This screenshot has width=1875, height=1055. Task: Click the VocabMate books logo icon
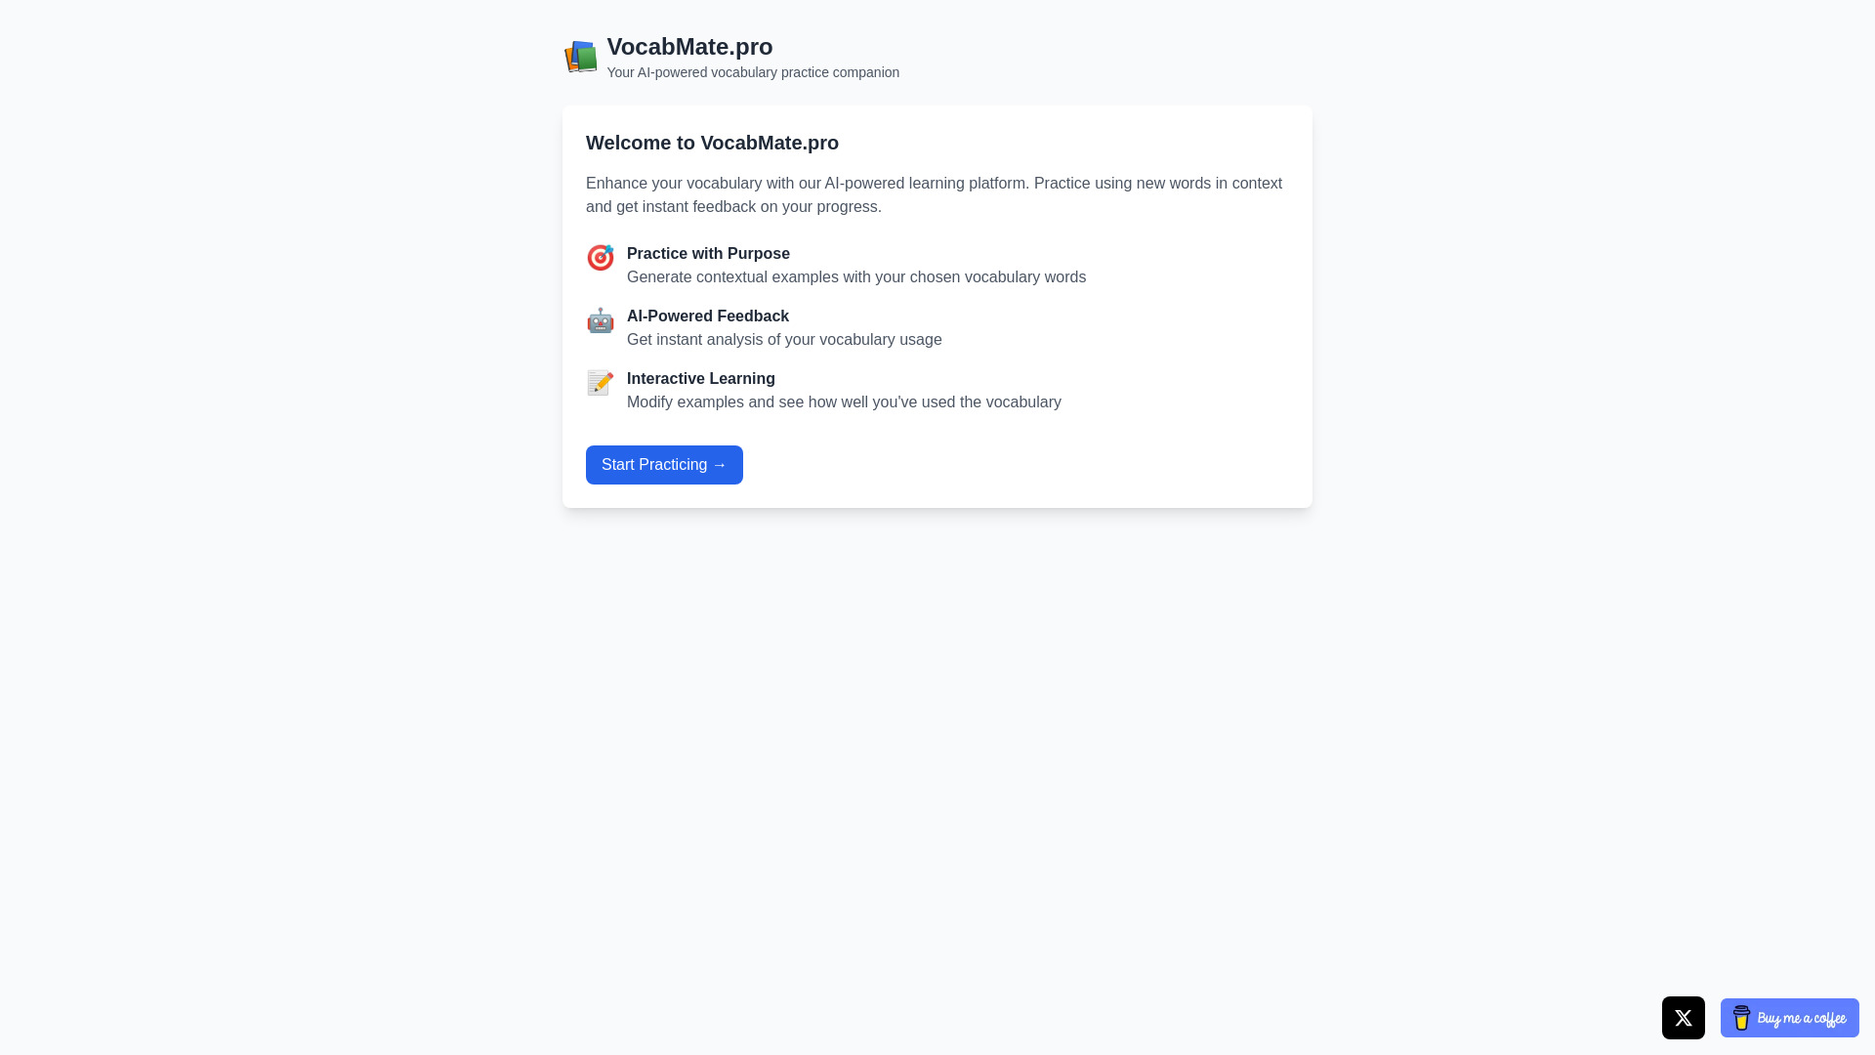pos(580,57)
